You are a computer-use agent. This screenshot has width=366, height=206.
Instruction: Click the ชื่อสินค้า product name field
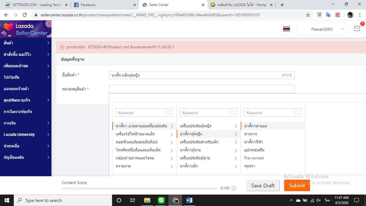[x=202, y=75]
